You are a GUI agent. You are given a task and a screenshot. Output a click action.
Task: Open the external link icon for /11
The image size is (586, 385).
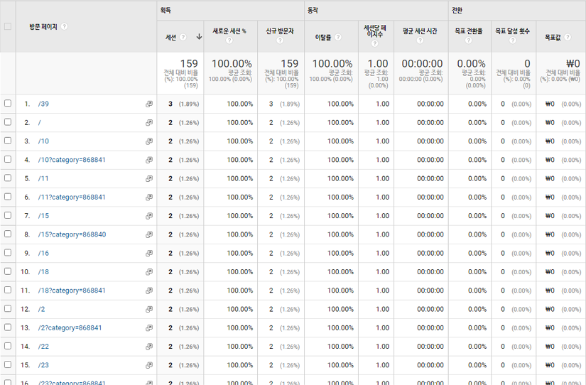(x=149, y=179)
